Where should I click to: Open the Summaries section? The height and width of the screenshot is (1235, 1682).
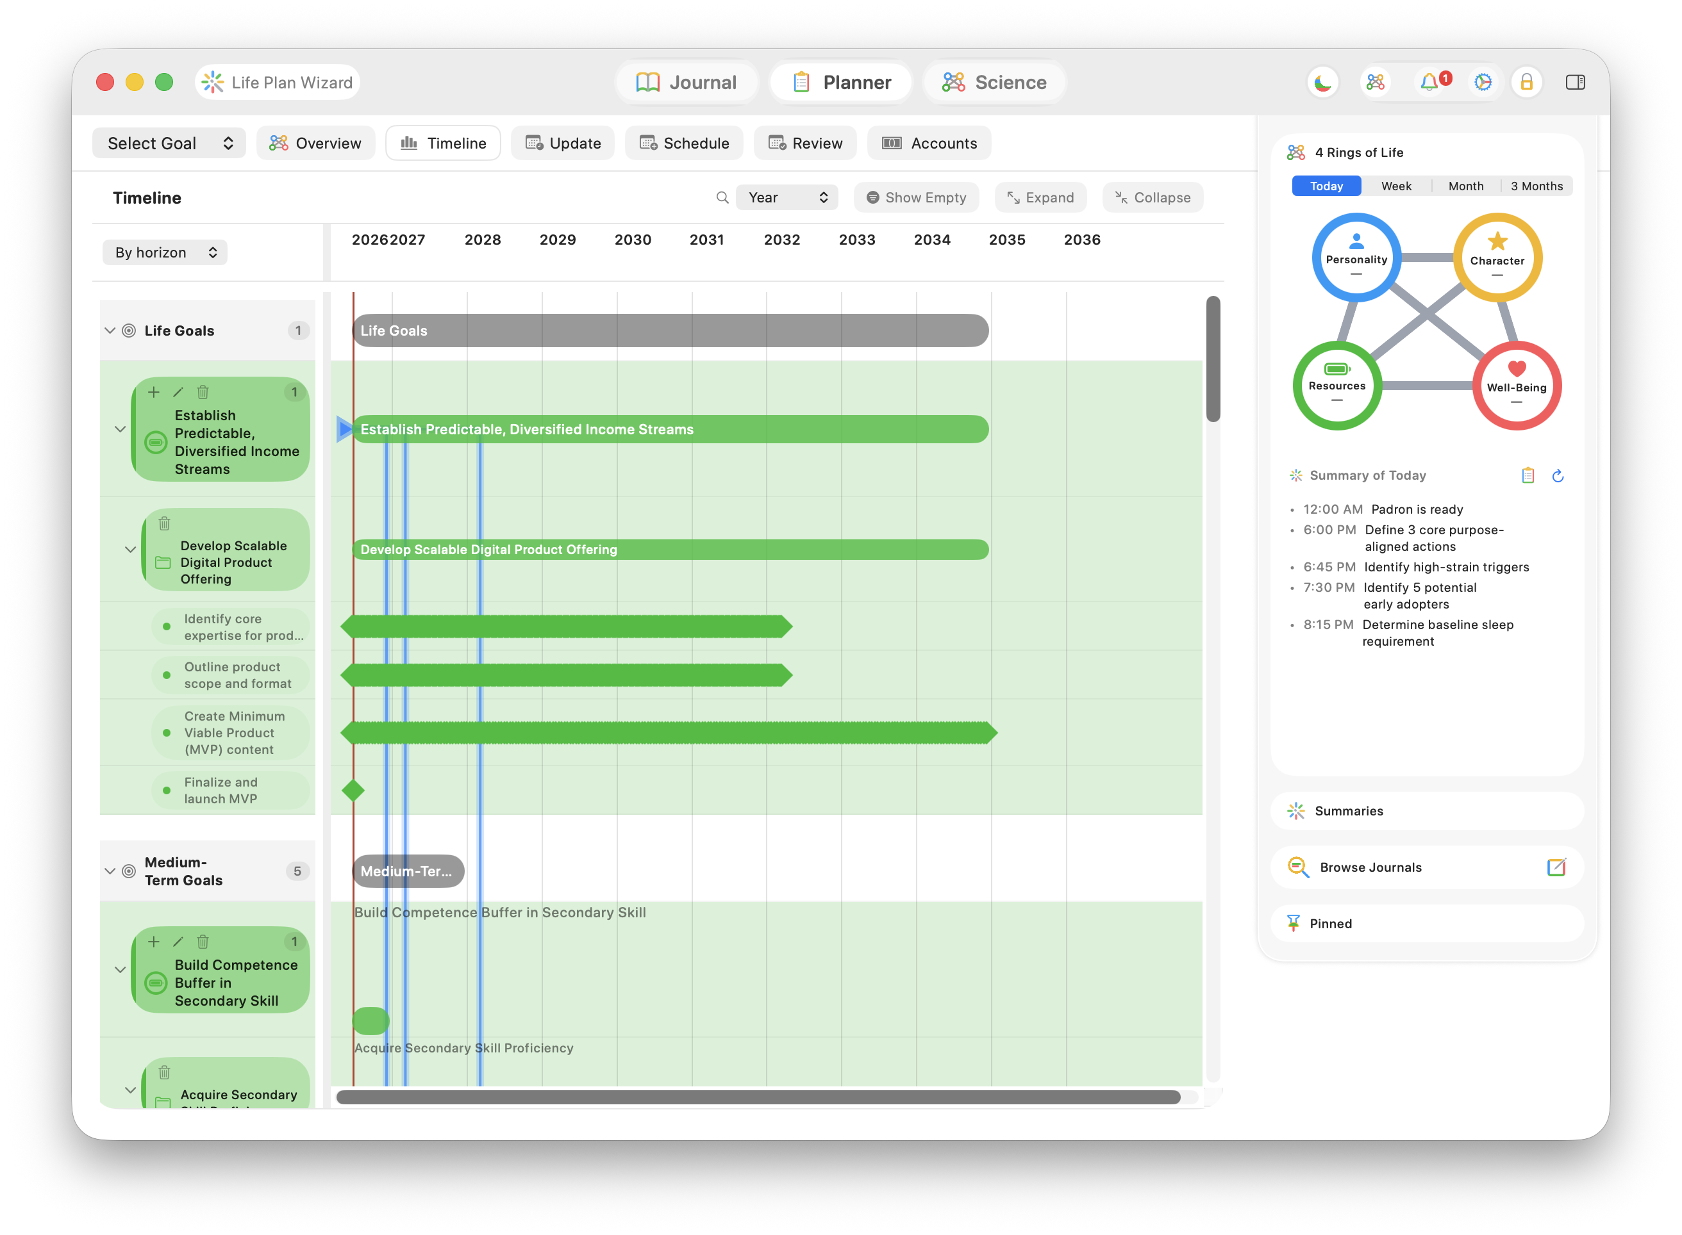(x=1427, y=811)
